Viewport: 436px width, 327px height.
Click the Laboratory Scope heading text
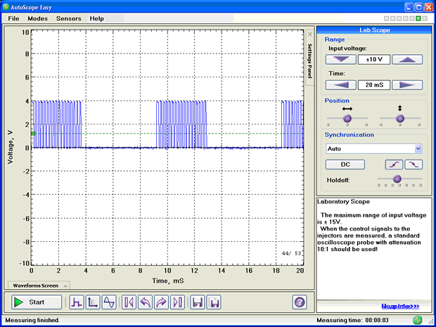click(343, 202)
